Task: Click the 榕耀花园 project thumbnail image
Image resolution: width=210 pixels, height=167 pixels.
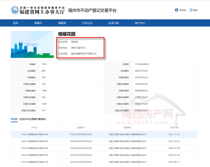Action: pyautogui.click(x=32, y=44)
